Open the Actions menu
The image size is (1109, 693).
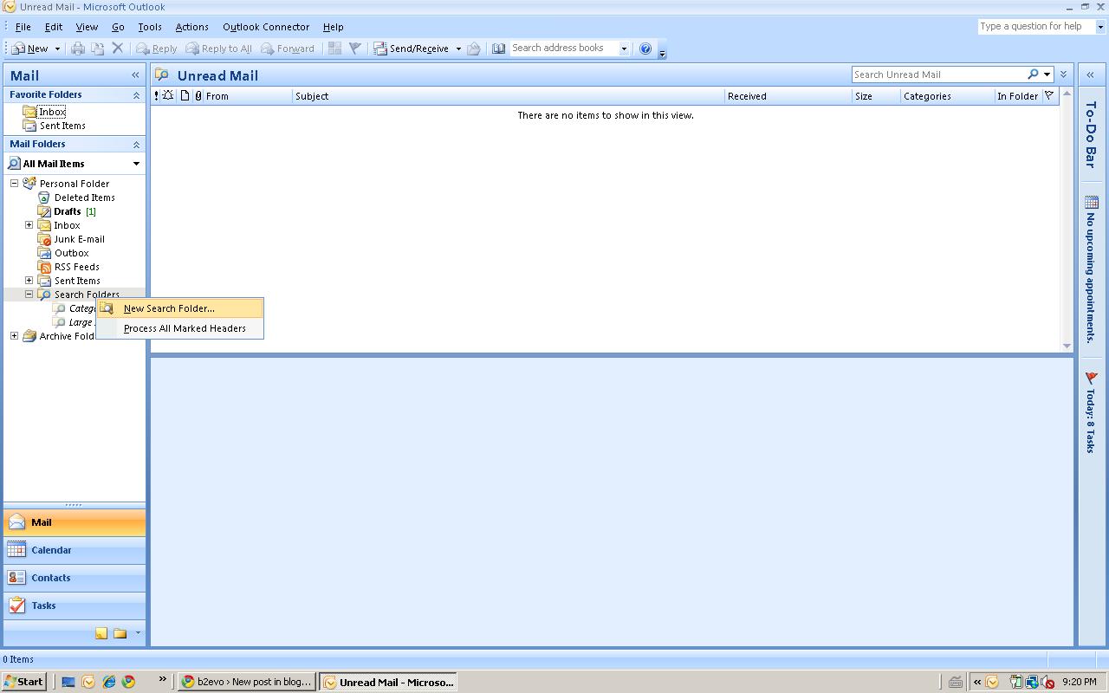click(192, 27)
